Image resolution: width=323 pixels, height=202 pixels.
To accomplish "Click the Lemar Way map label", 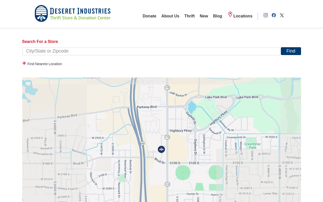I will point(271,193).
